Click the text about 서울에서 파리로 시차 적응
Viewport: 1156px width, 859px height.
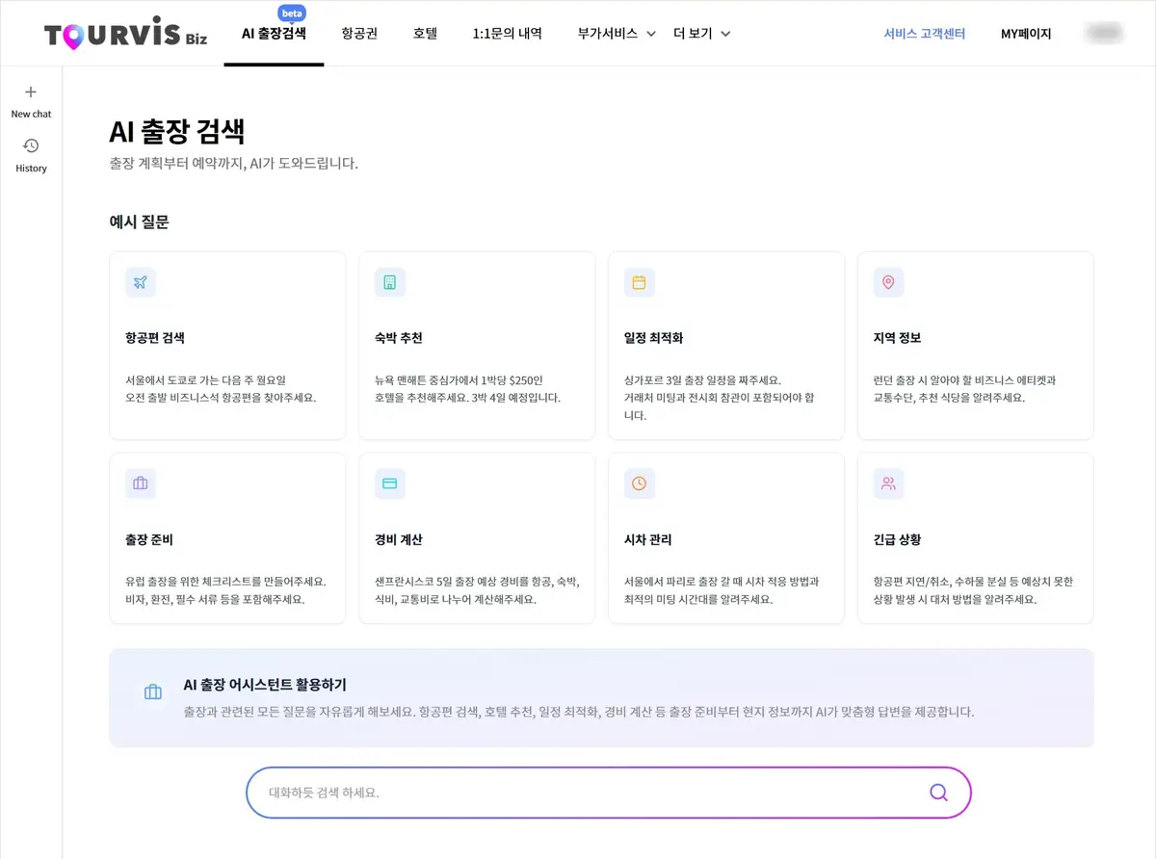[722, 590]
